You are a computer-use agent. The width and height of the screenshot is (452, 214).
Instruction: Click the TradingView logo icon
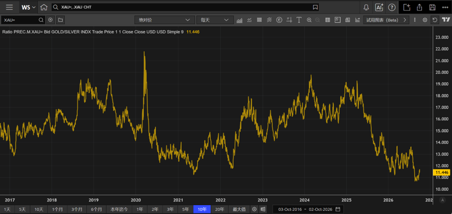(x=446, y=19)
